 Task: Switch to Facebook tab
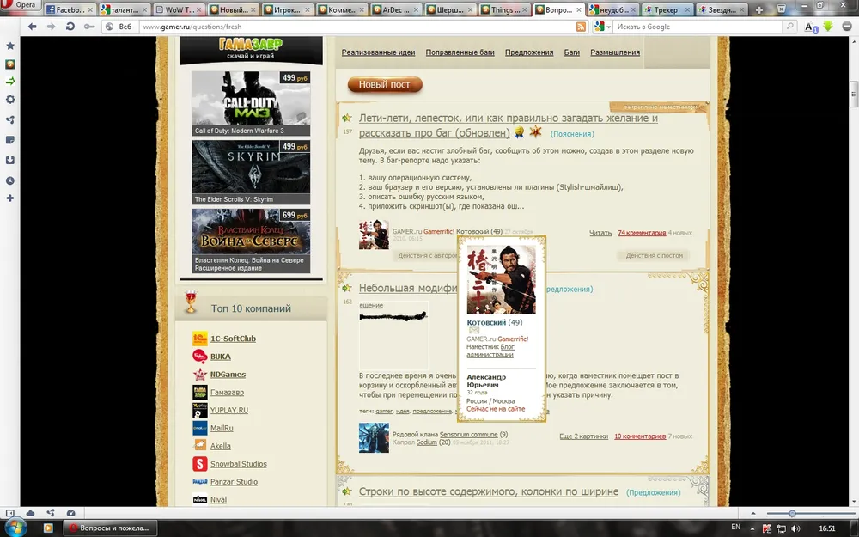[70, 9]
